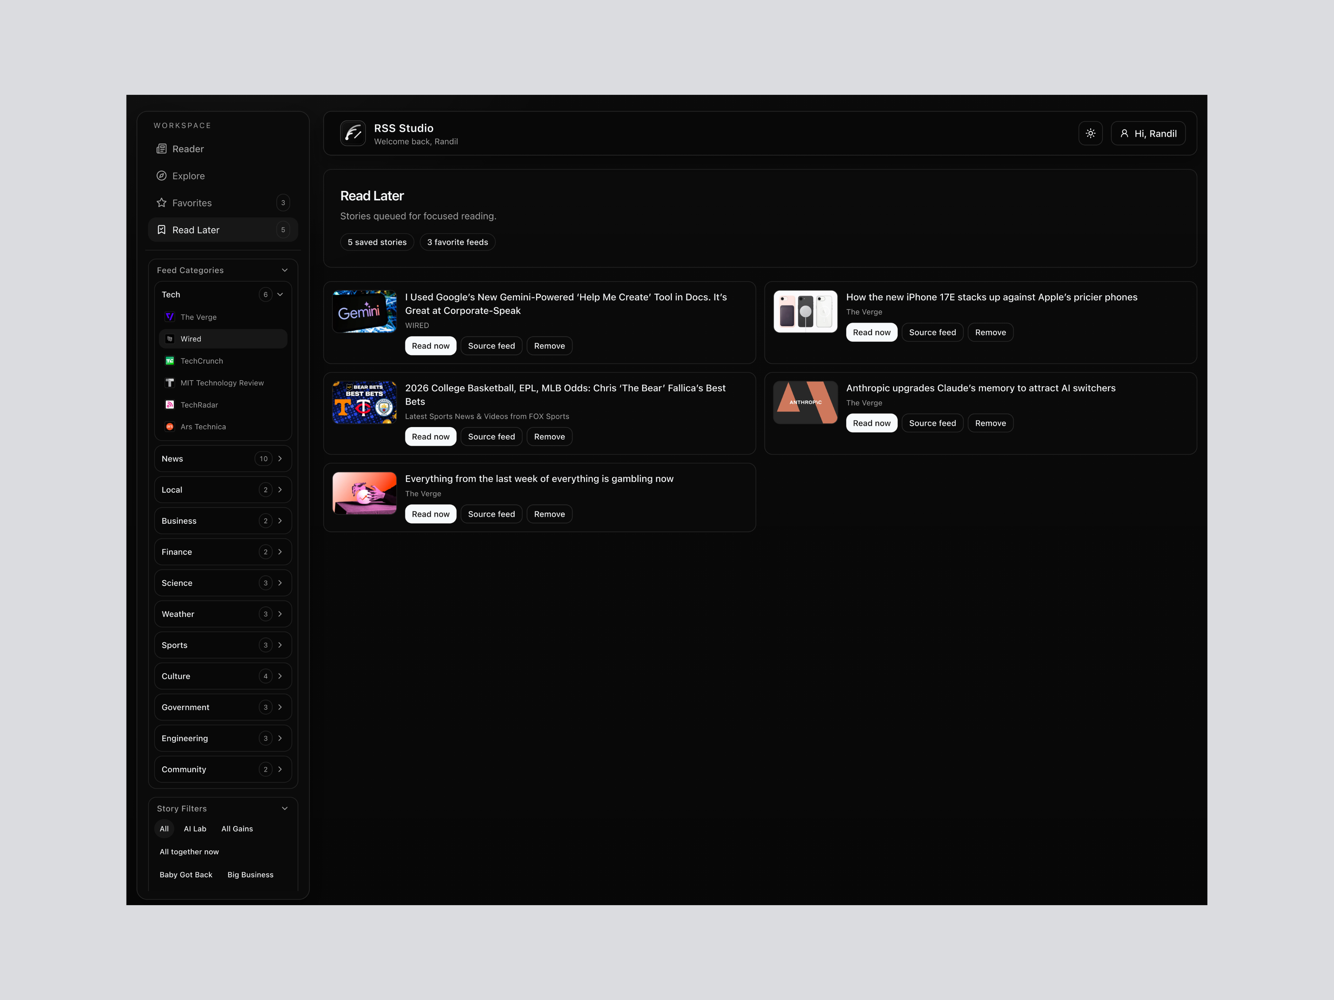Select the All story filter chip
1334x1000 pixels.
pos(164,829)
